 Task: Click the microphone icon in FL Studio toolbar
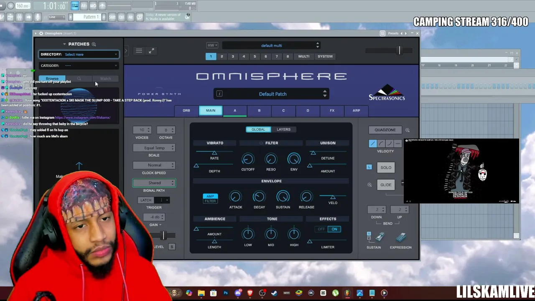coord(38,17)
